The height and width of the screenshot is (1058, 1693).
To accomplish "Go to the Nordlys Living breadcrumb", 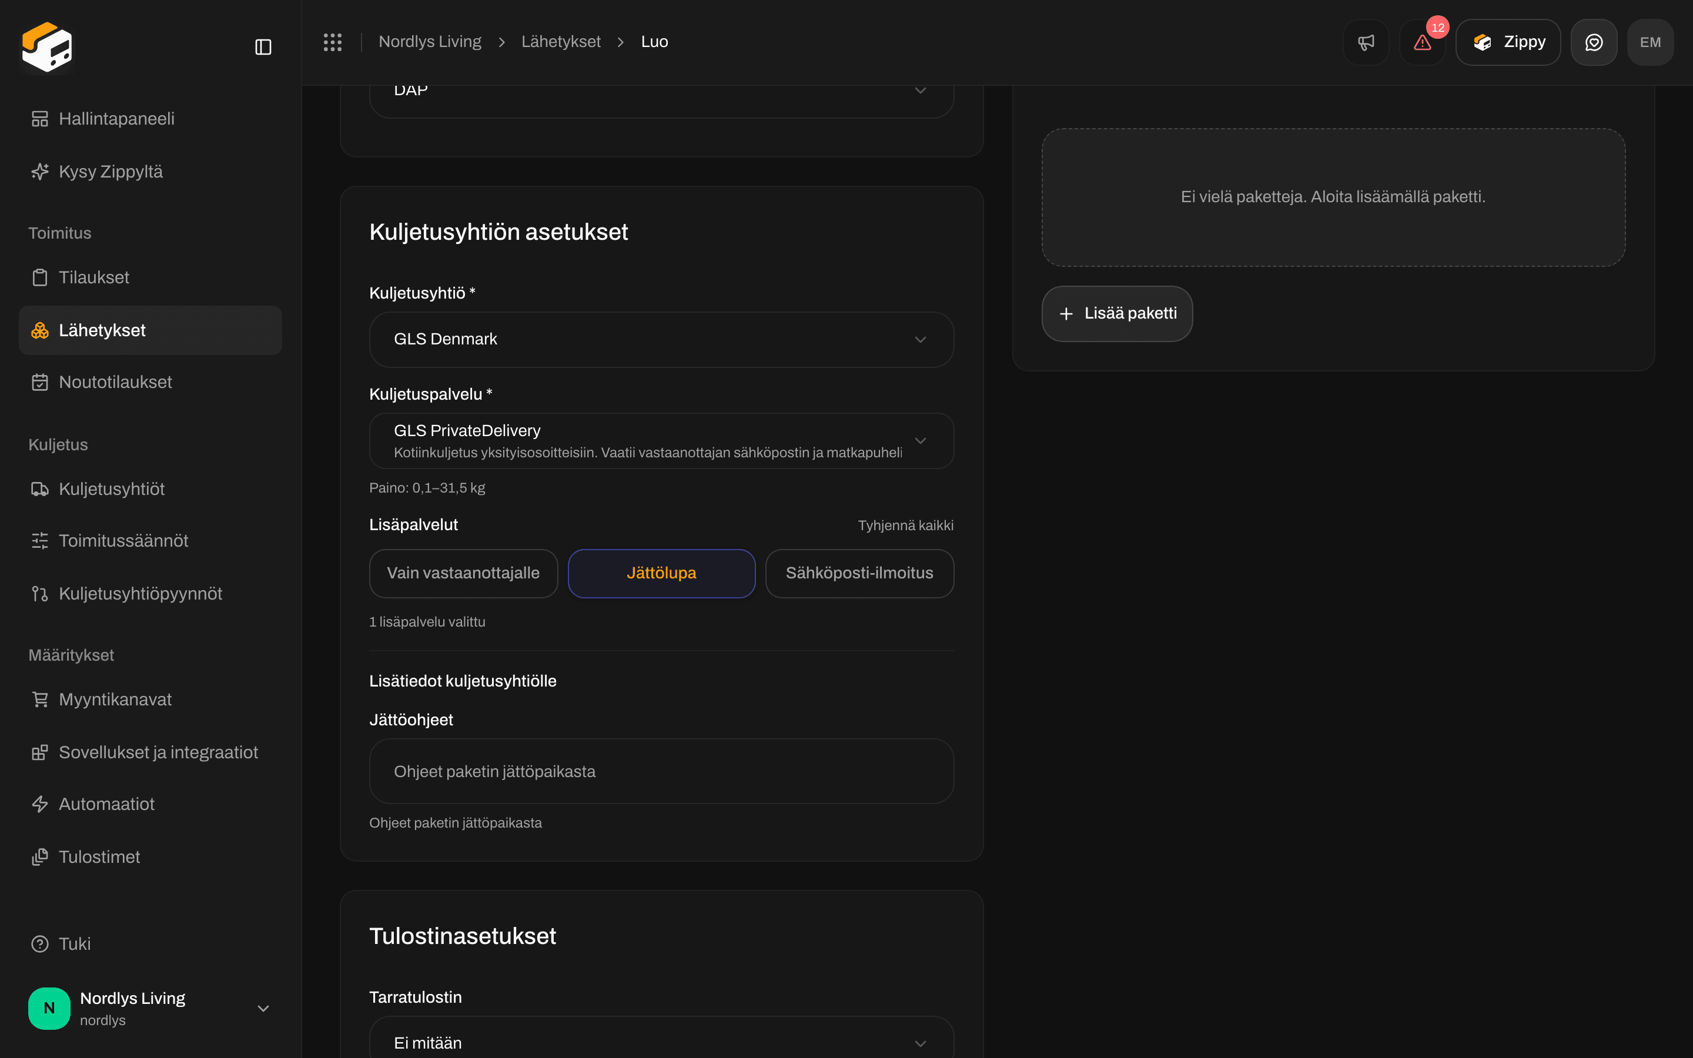I will pyautogui.click(x=430, y=42).
